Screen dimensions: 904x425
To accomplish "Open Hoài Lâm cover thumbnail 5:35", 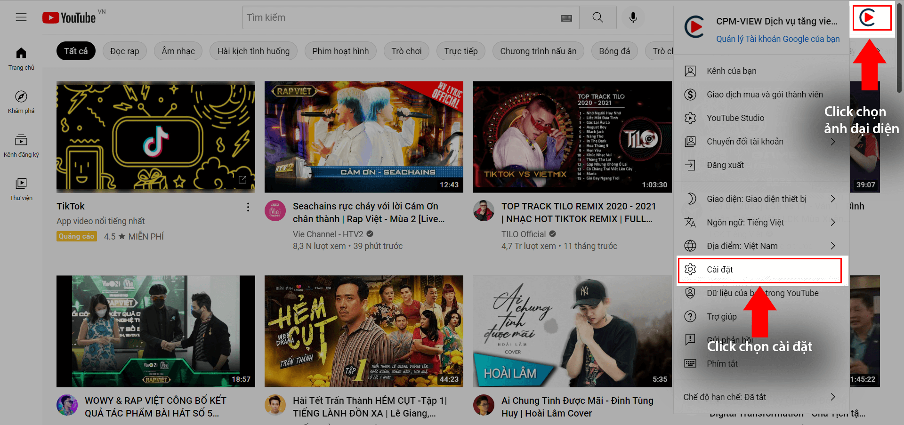I will coord(573,331).
